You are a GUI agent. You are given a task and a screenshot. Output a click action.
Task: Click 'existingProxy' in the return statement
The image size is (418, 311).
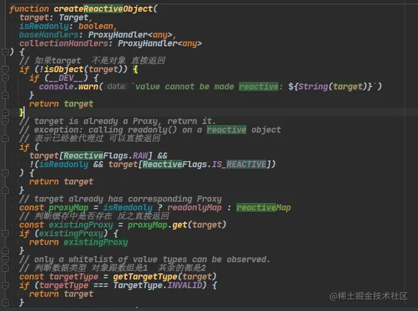coord(96,243)
